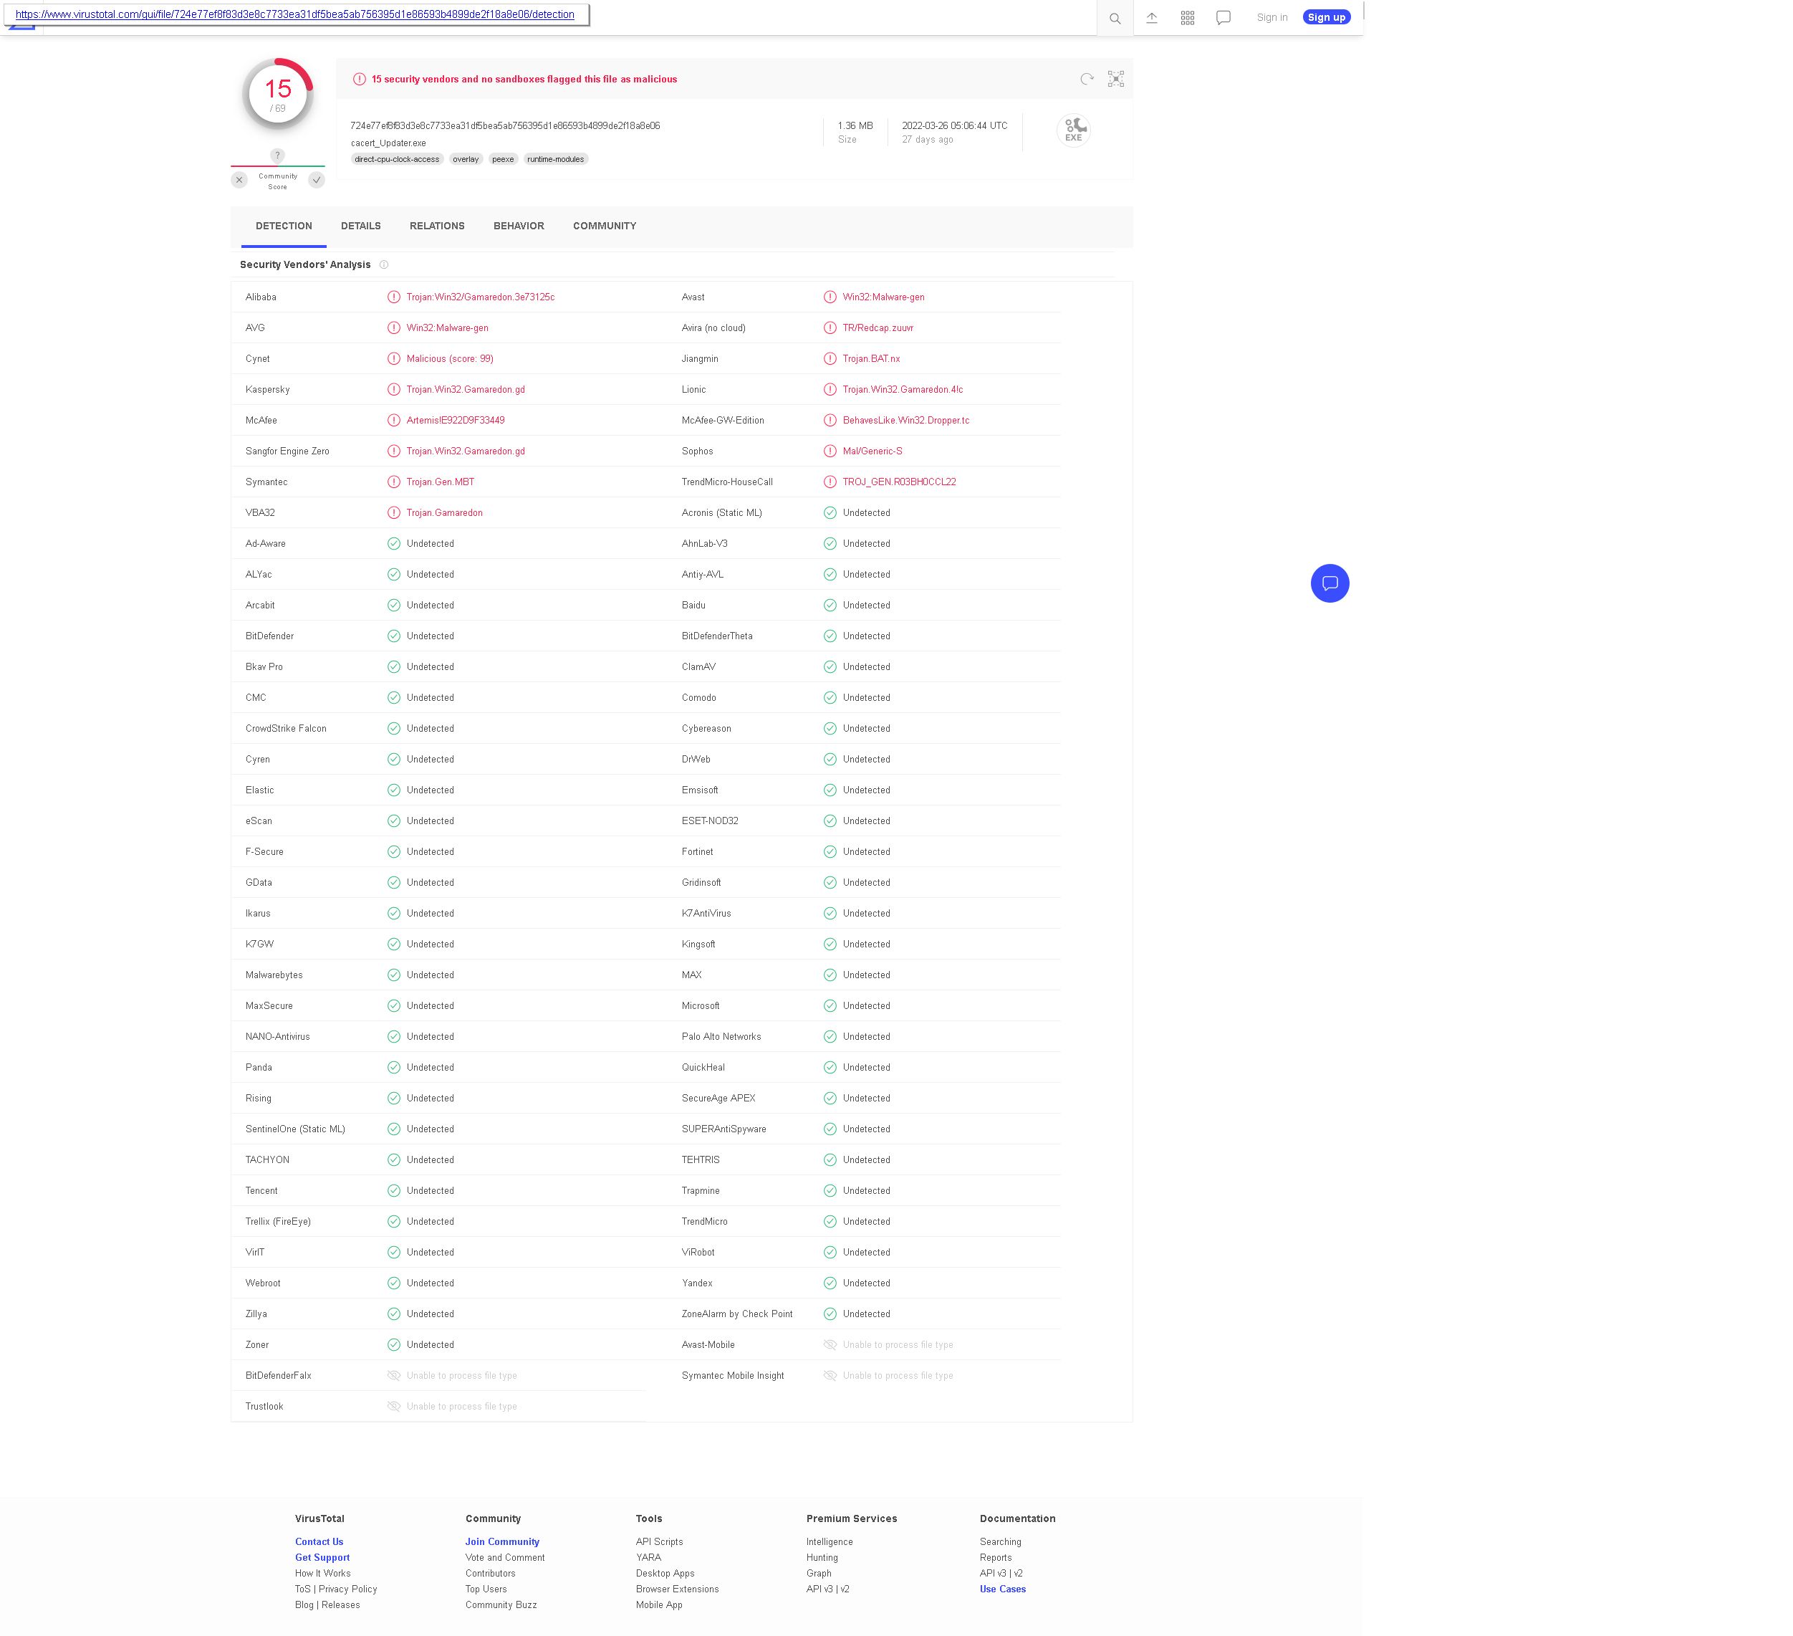This screenshot has width=1793, height=1636.
Task: Click the alert icon in Alibaba row
Action: [x=394, y=297]
